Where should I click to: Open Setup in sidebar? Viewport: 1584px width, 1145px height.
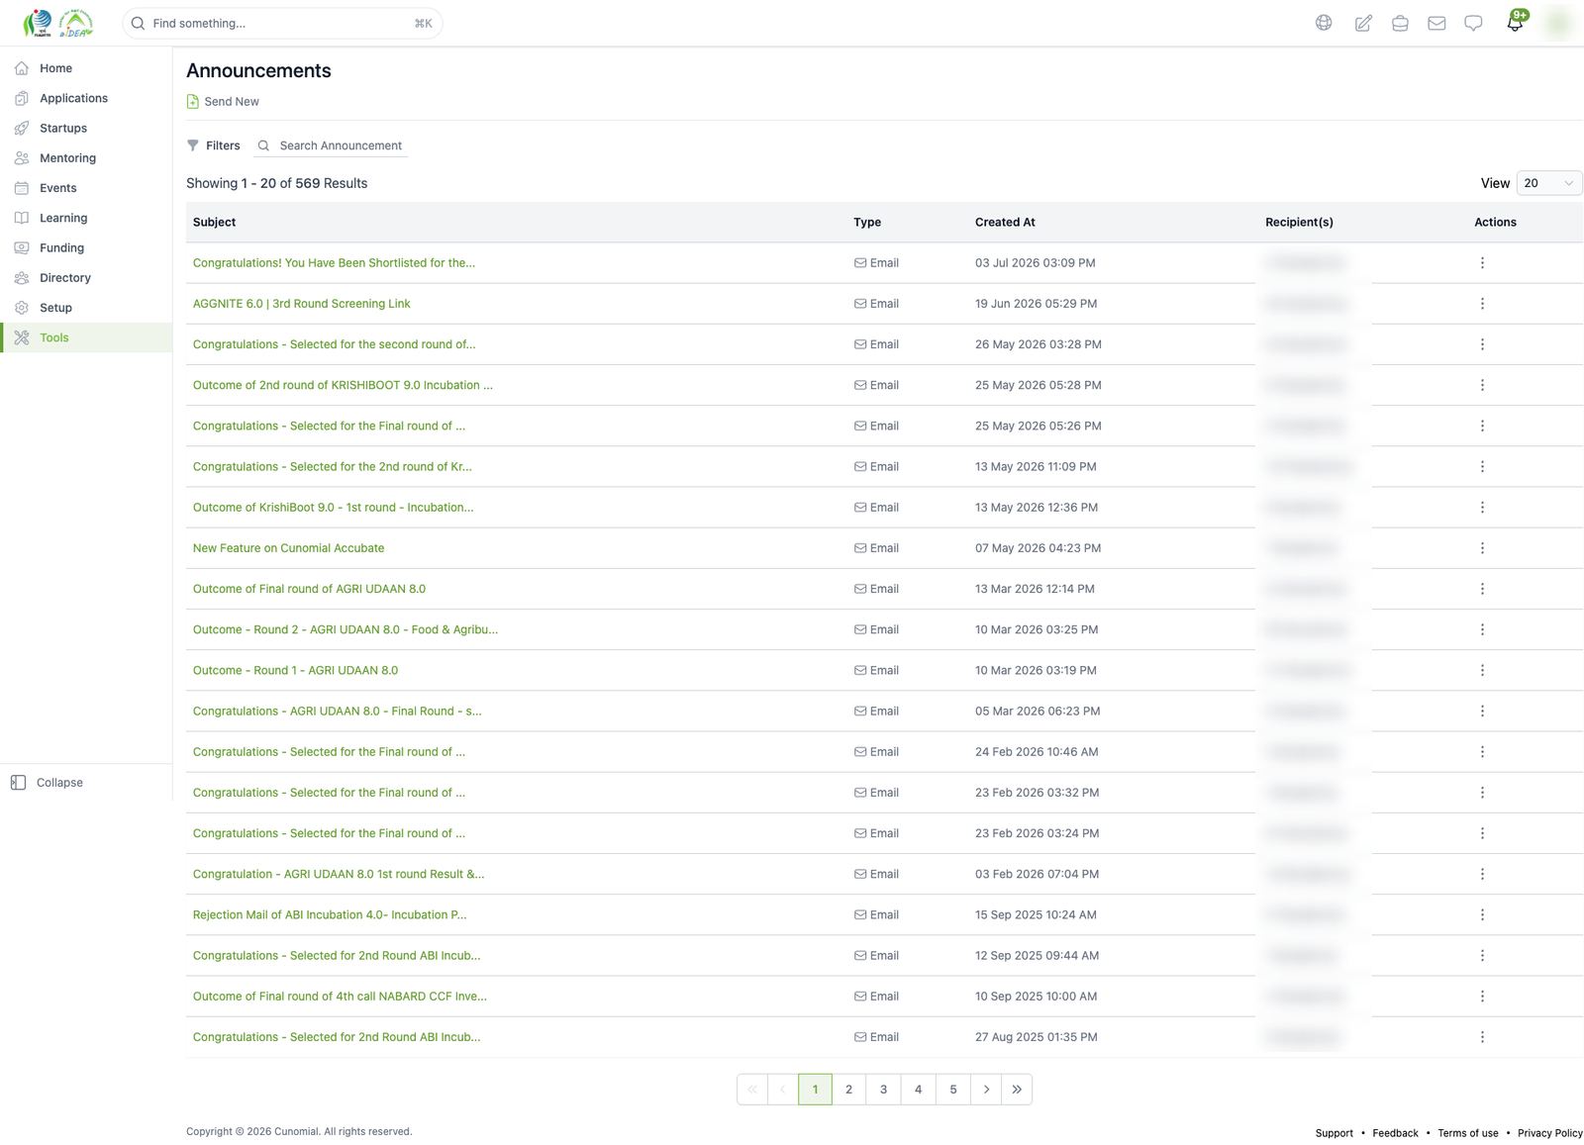(86, 308)
